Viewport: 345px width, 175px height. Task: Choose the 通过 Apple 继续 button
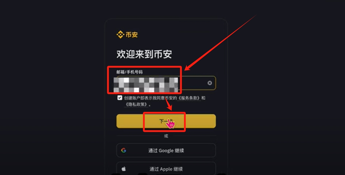pos(166,169)
